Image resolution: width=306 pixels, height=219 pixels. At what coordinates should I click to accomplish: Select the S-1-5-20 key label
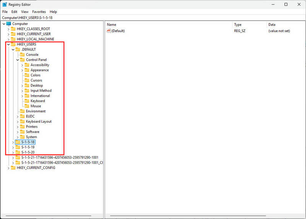point(28,152)
